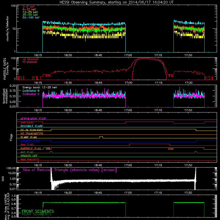Click the PARTICLE_FLAG label
The height and width of the screenshot is (220, 220).
tap(31, 148)
